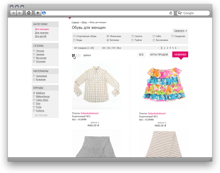The height and width of the screenshot is (173, 220).
Task: Go to page 3 of results
Action: pos(167,48)
